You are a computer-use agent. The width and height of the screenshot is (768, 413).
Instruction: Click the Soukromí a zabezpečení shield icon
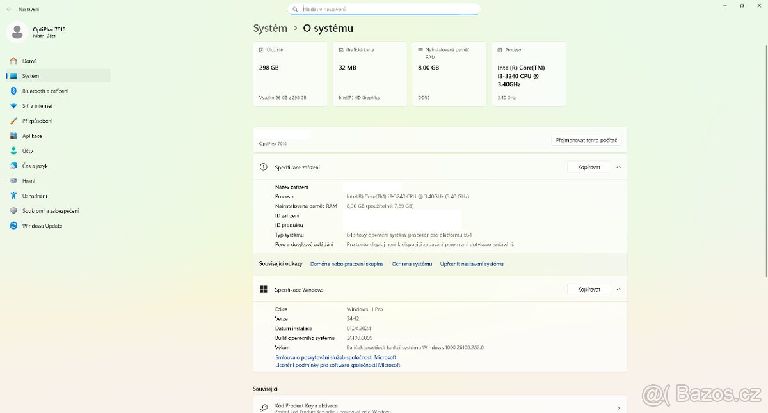[x=13, y=211]
